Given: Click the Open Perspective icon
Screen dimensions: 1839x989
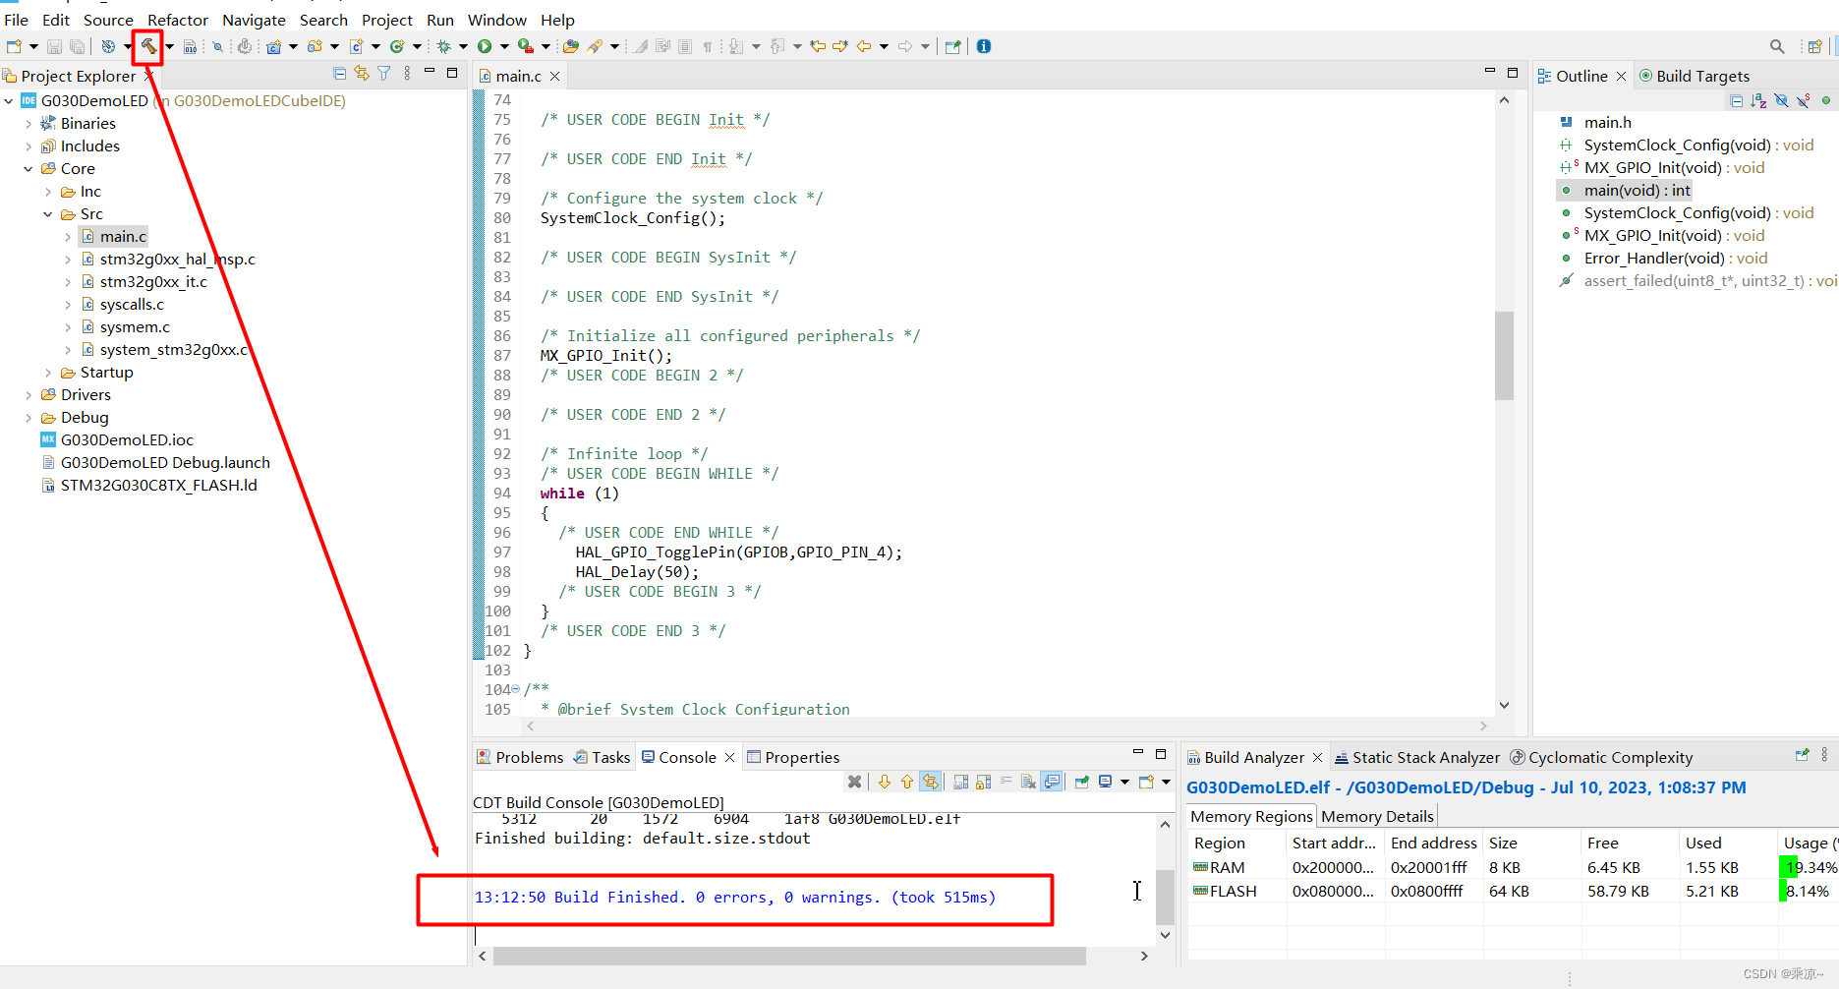Looking at the screenshot, I should pos(1814,46).
